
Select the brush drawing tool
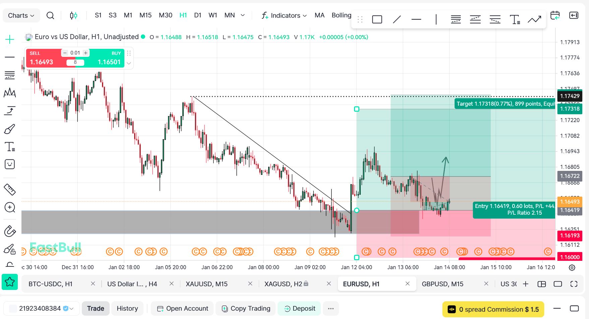10,129
